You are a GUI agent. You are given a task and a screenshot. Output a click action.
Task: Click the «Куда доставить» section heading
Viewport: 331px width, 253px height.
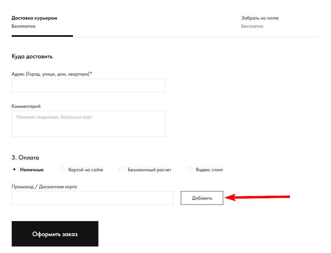32,56
